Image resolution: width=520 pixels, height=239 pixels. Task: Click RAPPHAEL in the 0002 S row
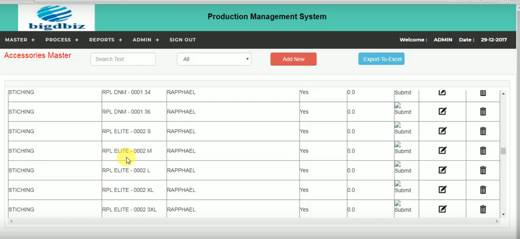(x=181, y=131)
